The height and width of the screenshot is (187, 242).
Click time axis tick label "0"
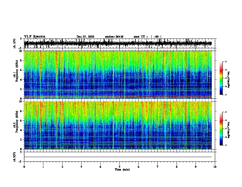(x=24, y=167)
